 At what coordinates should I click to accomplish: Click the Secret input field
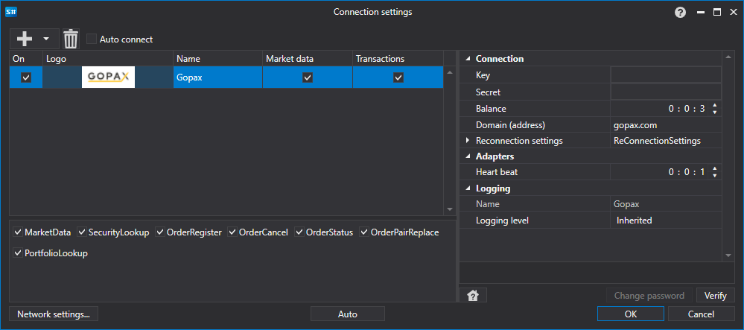pos(666,92)
